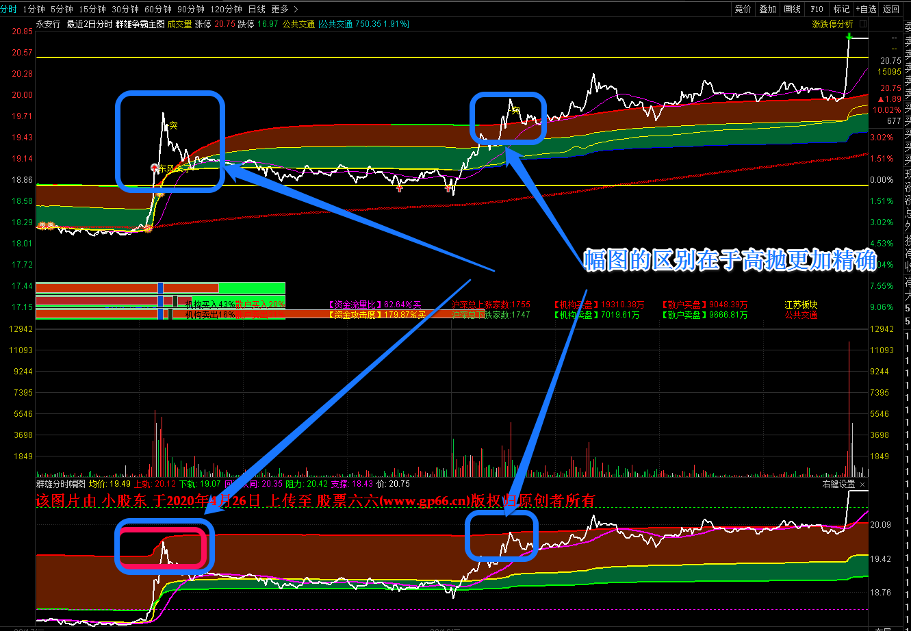Open 右键设置 in the lower indicator panel
This screenshot has width=911, height=631.
click(838, 484)
